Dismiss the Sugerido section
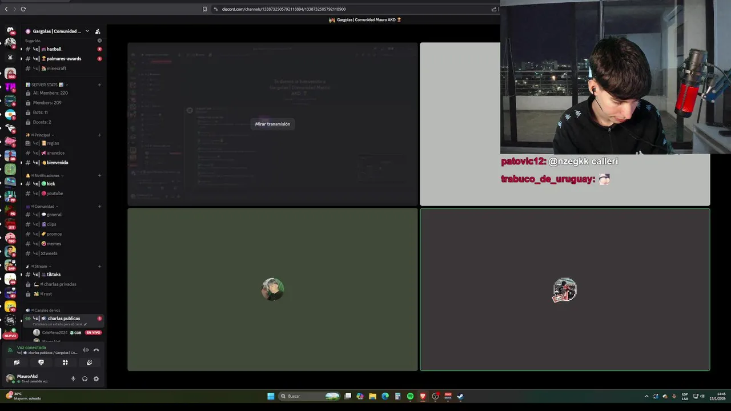Image resolution: width=731 pixels, height=411 pixels. (99, 41)
